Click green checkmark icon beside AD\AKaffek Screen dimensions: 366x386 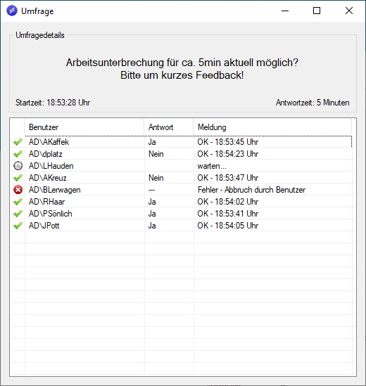point(18,142)
